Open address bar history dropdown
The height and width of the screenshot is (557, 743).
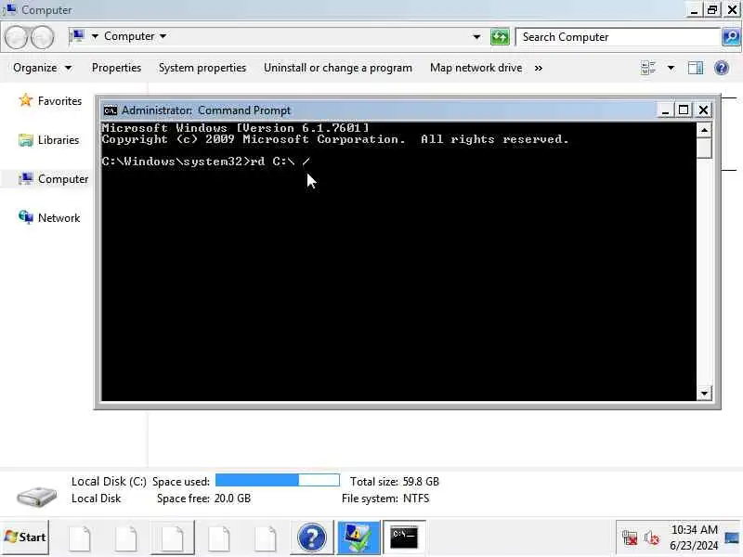click(x=476, y=37)
